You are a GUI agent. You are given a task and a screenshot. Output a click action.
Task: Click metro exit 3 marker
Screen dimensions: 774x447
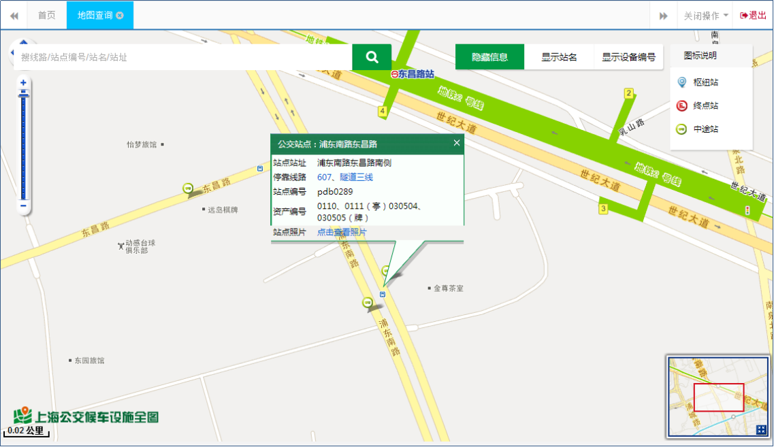coord(603,209)
